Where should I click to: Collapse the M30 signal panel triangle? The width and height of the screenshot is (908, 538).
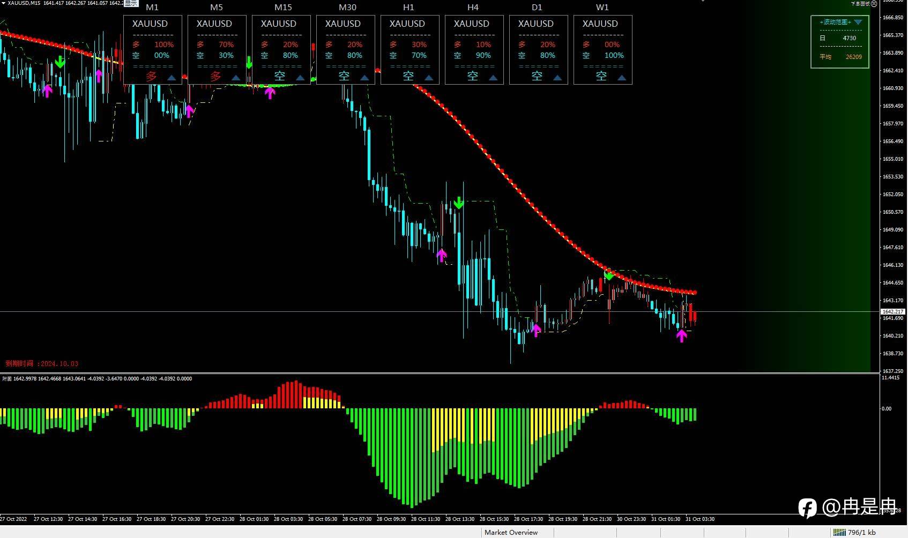click(x=364, y=78)
